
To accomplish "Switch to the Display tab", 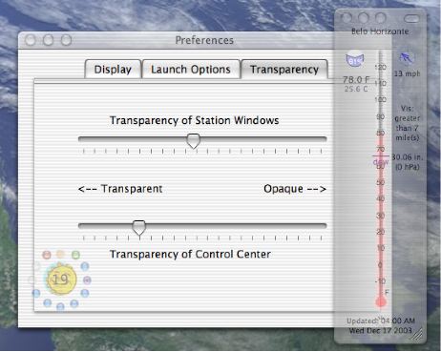I will pyautogui.click(x=113, y=70).
